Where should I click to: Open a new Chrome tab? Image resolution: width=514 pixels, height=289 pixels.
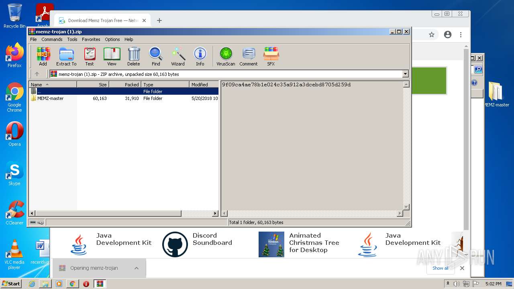(x=159, y=20)
